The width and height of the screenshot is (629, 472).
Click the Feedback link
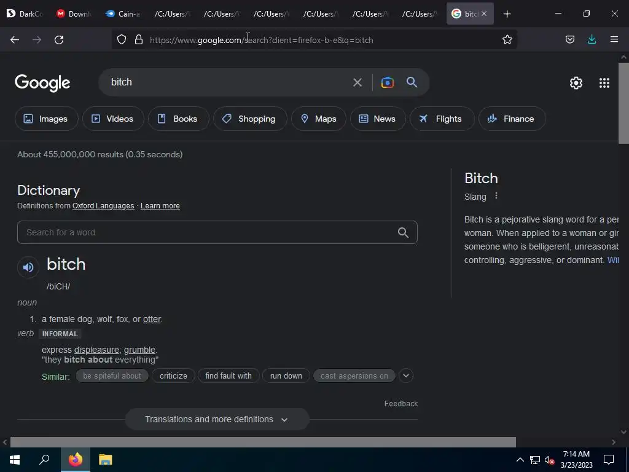pos(400,404)
